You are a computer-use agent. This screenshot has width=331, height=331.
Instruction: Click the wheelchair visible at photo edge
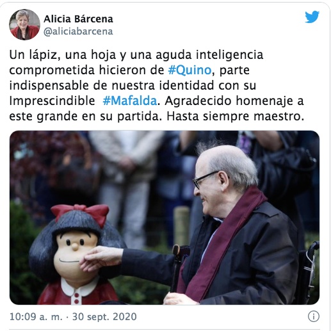pyautogui.click(x=310, y=273)
